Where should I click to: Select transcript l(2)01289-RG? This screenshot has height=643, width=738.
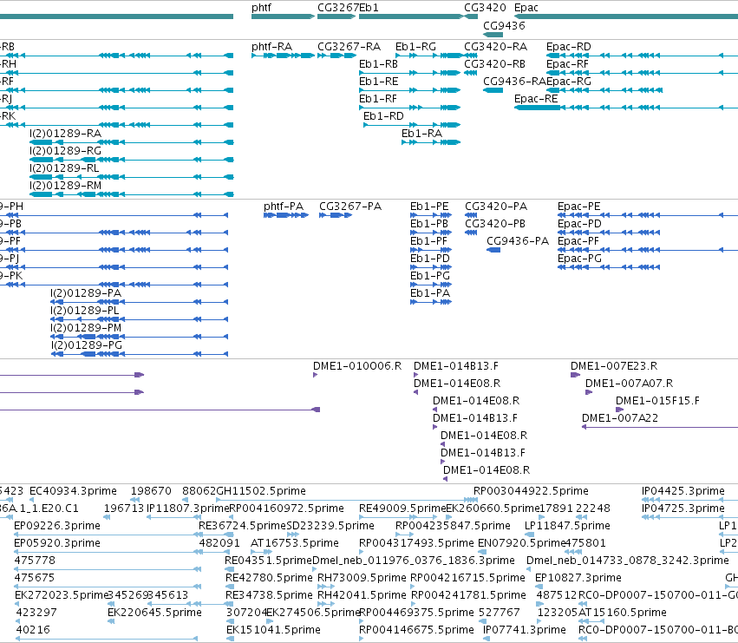(65, 151)
